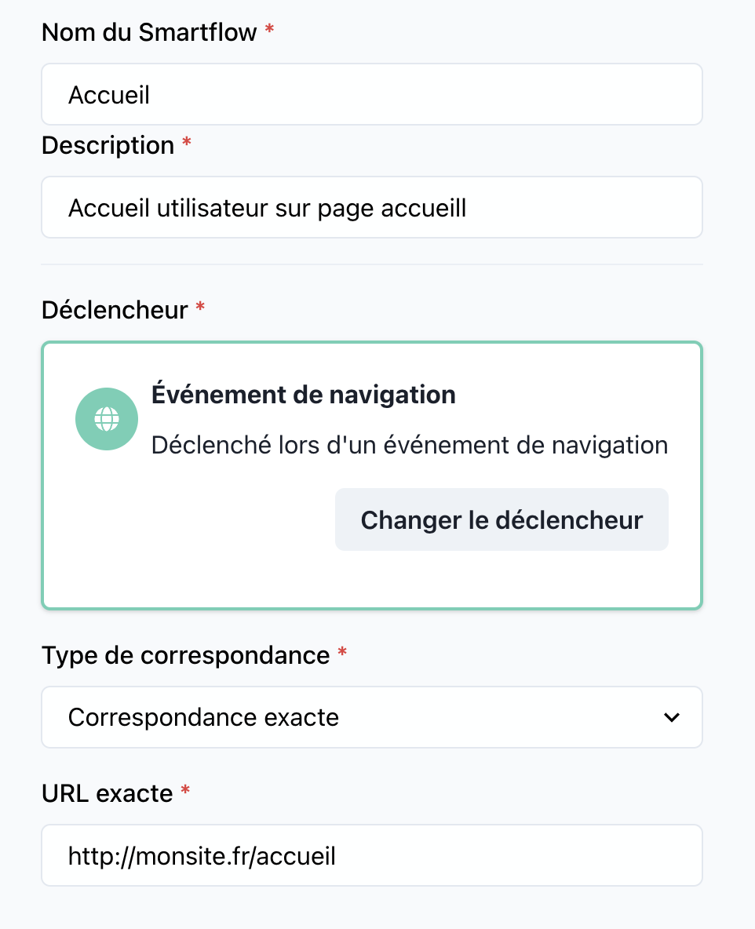The image size is (755, 929).
Task: Click the red asterisk beside Description
Action: [186, 143]
